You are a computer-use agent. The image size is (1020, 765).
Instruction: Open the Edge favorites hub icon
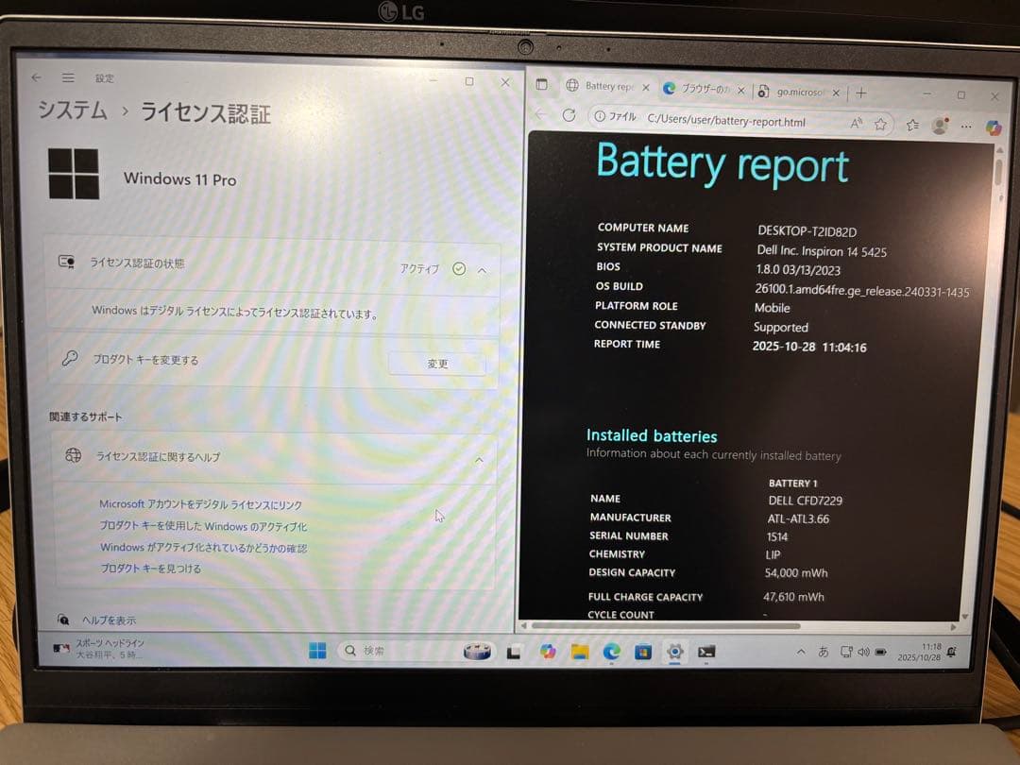(912, 124)
